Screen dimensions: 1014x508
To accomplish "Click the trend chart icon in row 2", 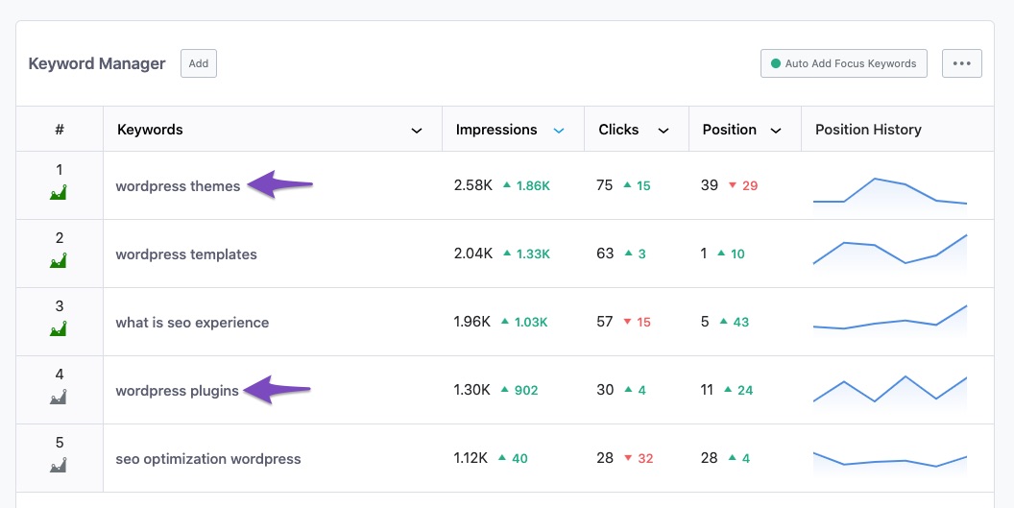I will click(60, 261).
